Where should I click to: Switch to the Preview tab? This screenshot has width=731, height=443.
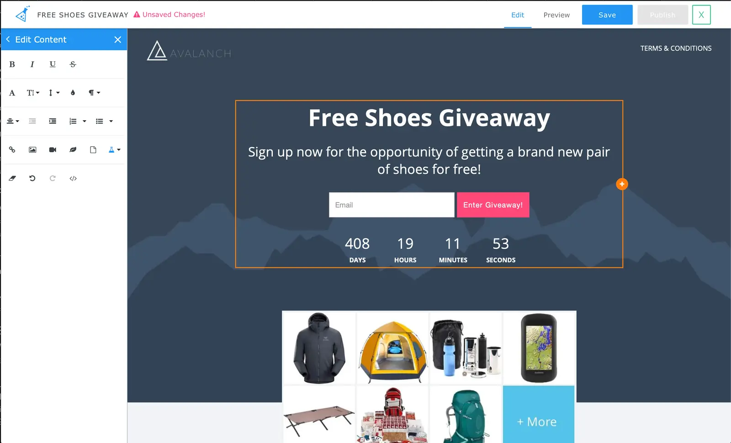pyautogui.click(x=556, y=15)
